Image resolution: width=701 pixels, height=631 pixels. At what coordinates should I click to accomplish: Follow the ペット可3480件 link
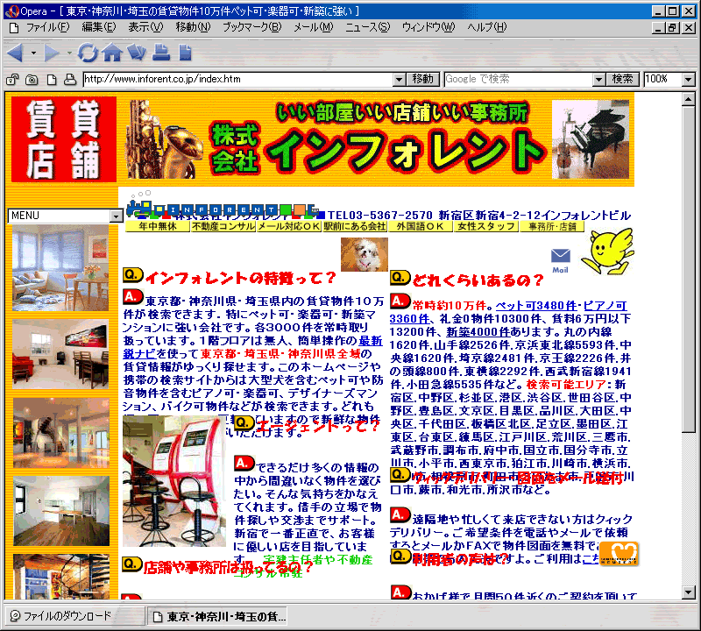pyautogui.click(x=536, y=306)
